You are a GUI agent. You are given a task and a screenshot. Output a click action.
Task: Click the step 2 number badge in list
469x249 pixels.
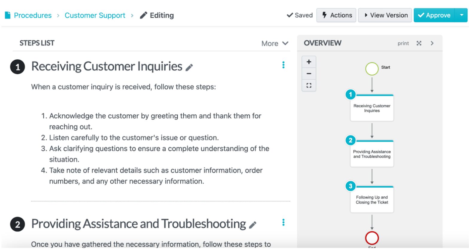18,224
